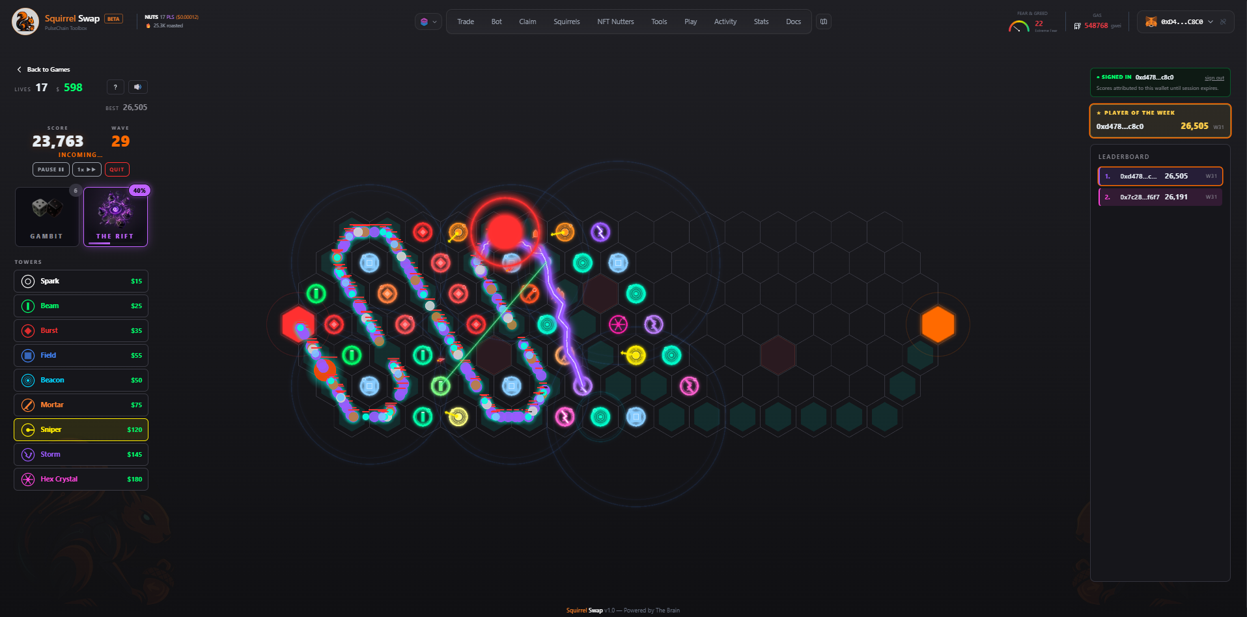The height and width of the screenshot is (617, 1247).
Task: Click the BETA badge
Action: tap(114, 19)
